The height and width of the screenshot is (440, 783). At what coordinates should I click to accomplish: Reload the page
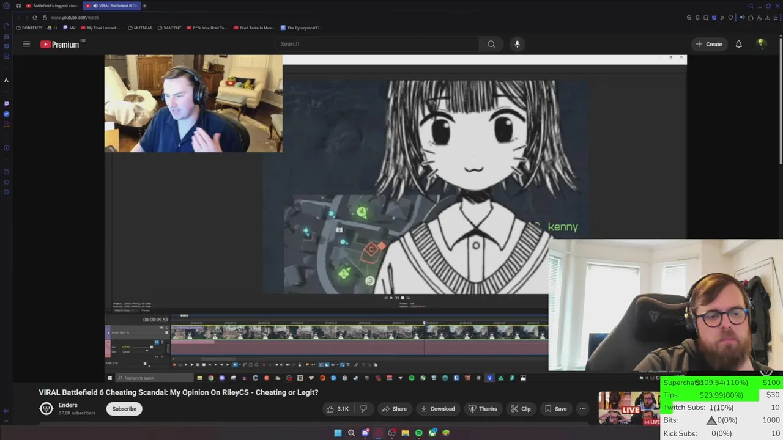pos(35,18)
